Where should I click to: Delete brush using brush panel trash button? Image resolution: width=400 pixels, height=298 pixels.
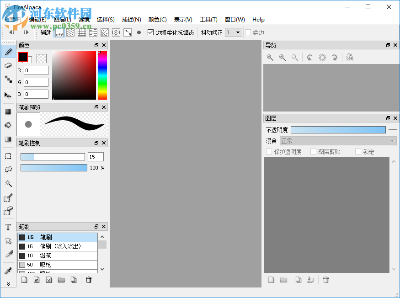(88, 279)
